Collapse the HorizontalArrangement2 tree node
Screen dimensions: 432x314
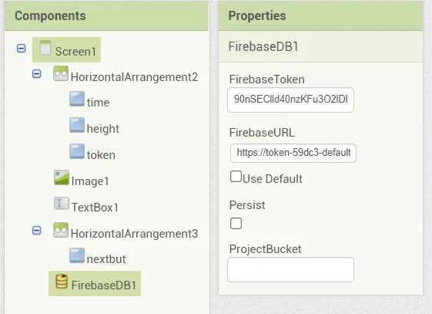37,74
